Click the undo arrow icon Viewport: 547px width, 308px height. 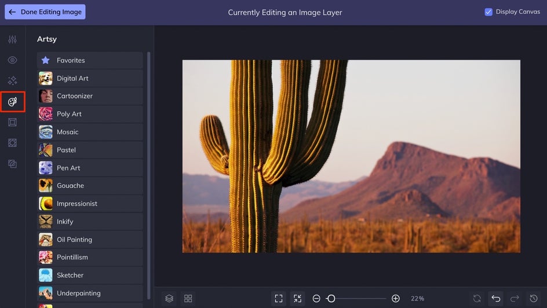495,299
